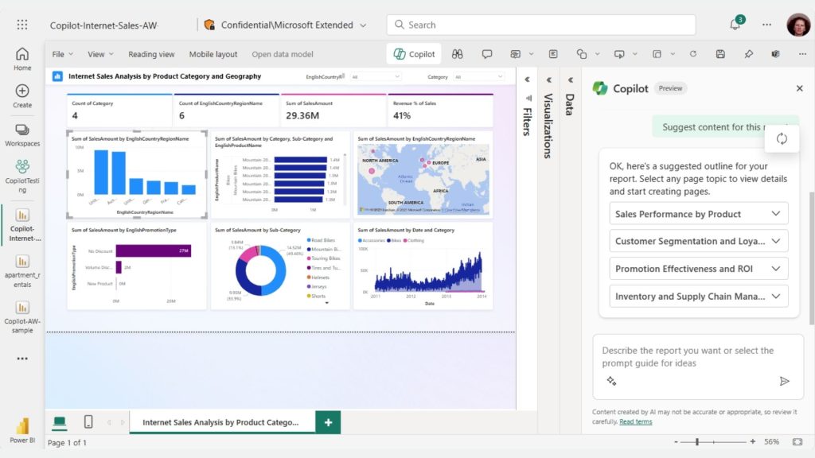Open the Read terms link
Screen dimensions: 815x458
635,421
